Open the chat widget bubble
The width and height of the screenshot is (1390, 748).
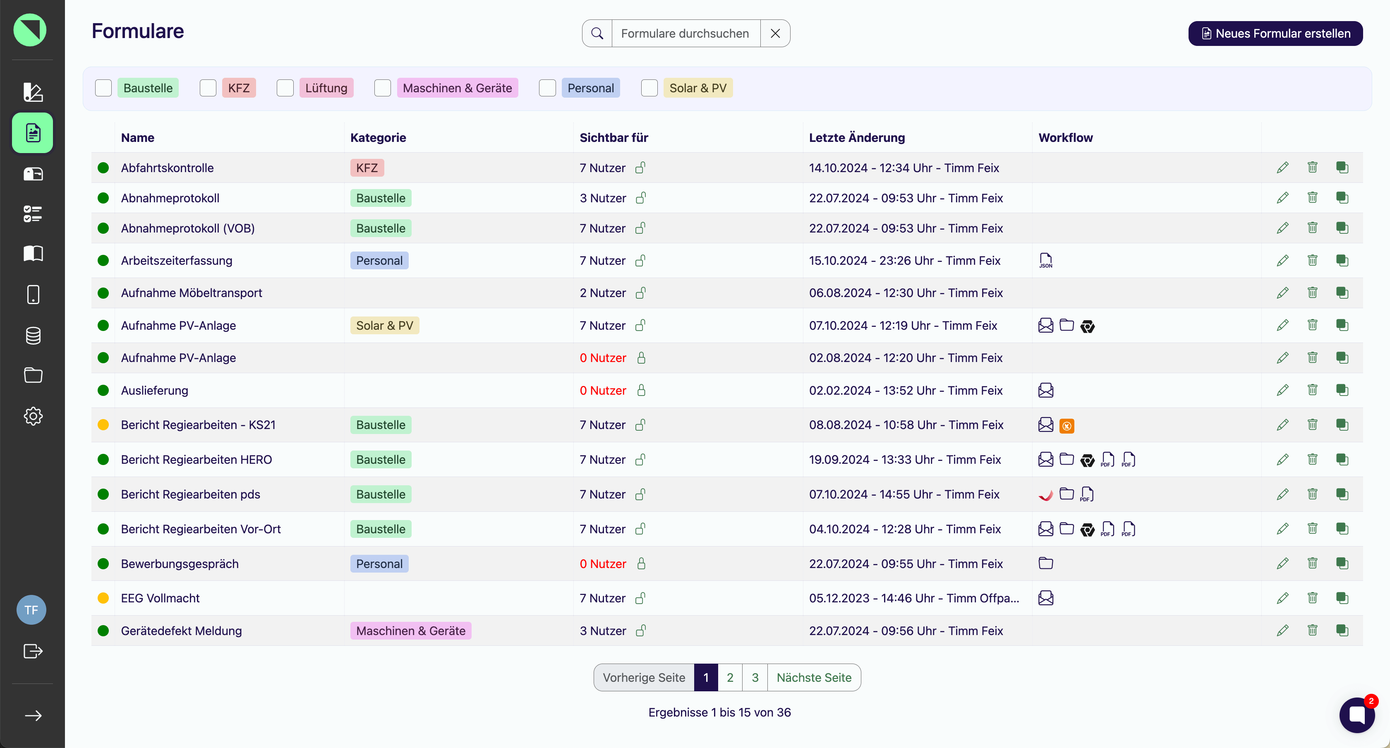[1356, 715]
